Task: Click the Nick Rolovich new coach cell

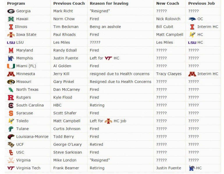Action: point(168,19)
